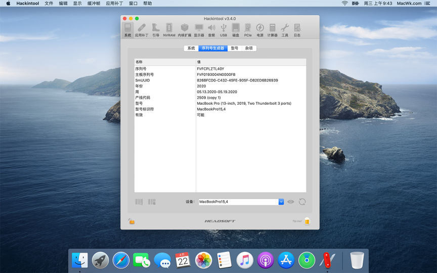Open the PCIe toolbar section
The width and height of the screenshot is (437, 273).
coord(248,30)
